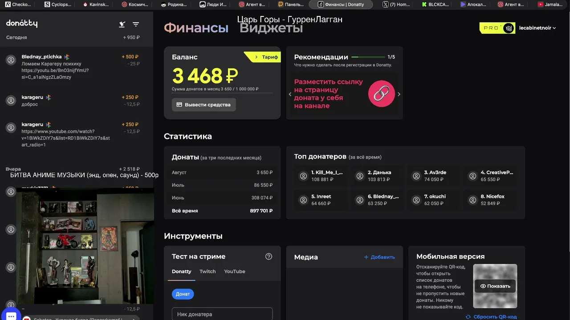
Task: Show previous recommendation with left arrow
Action: click(290, 94)
